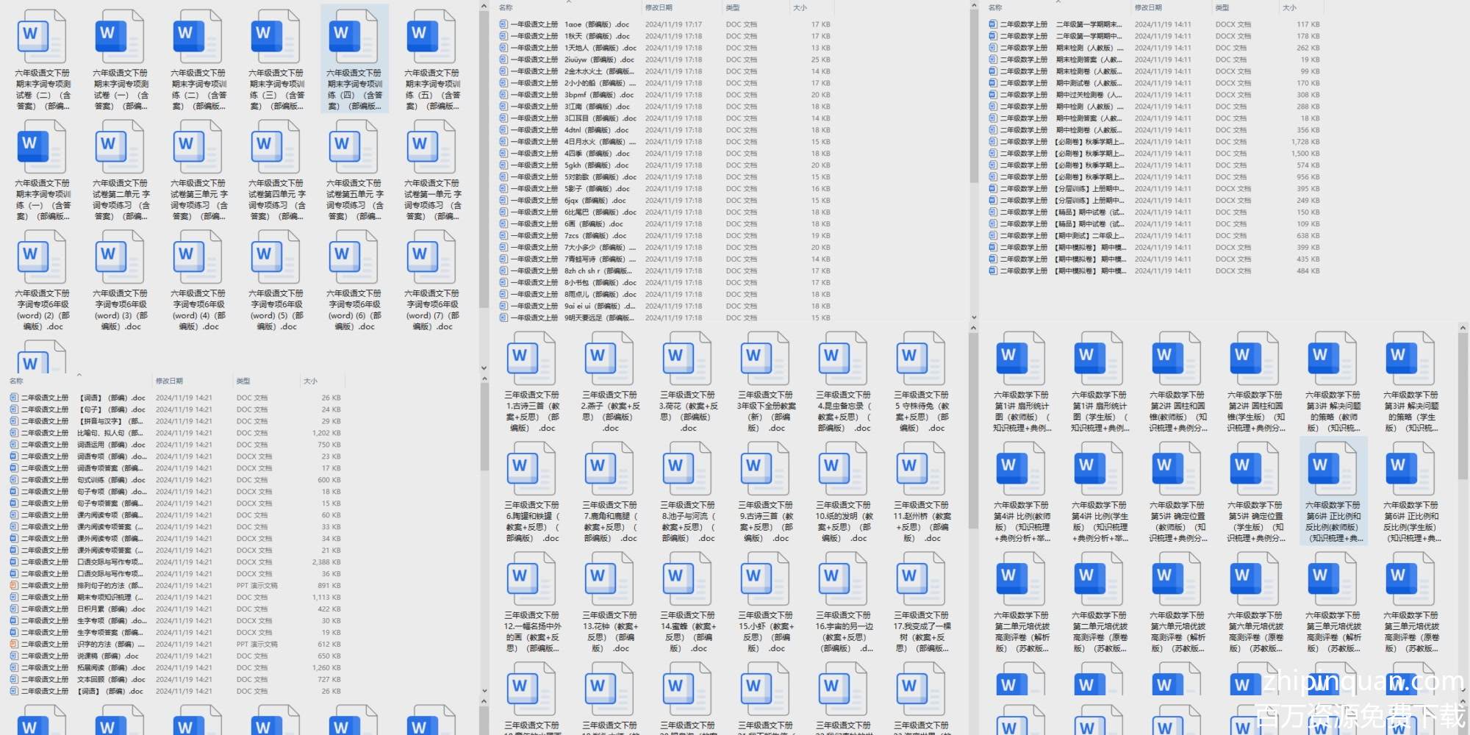
Task: Select 二年级语文上册 【句子】（部编）.doc row
Action: point(176,409)
